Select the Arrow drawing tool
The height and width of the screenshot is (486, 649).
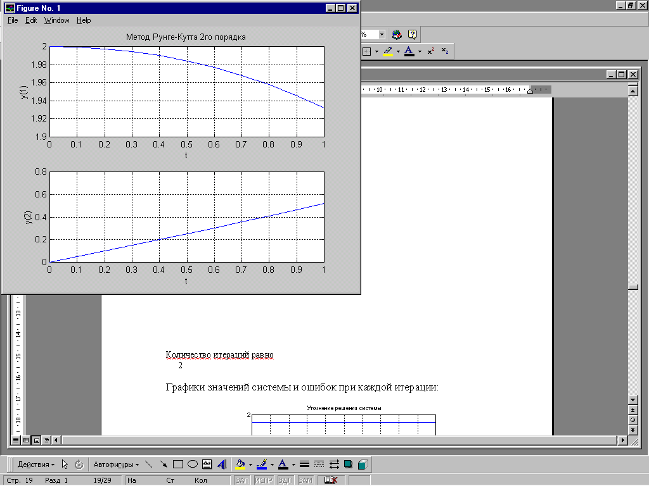tap(164, 464)
